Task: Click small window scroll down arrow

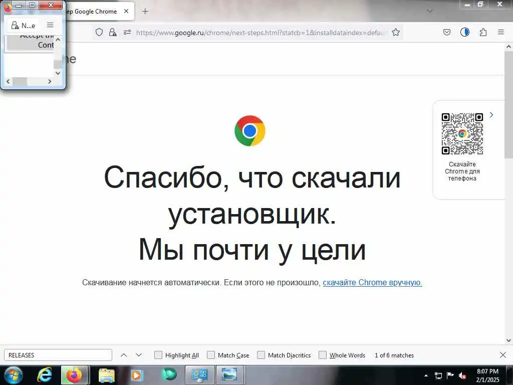Action: [x=58, y=73]
